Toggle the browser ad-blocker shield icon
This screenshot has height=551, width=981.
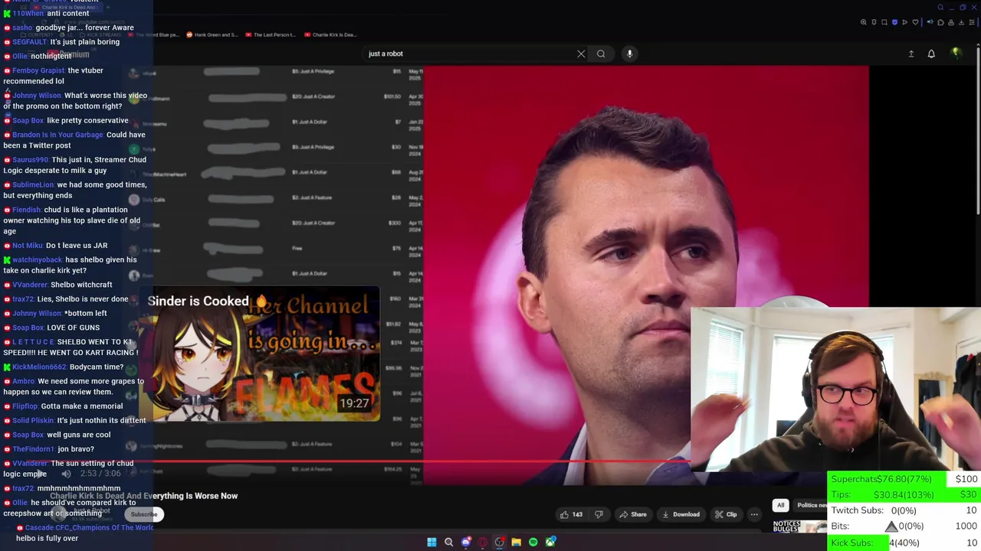(894, 22)
